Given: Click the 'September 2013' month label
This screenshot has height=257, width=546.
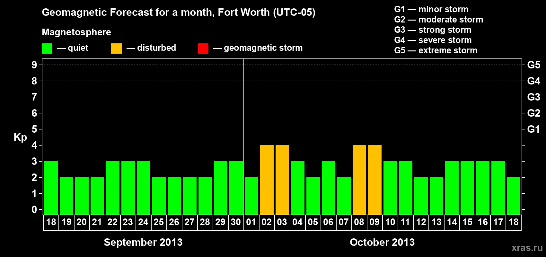Looking at the screenshot, I should coord(143,242).
